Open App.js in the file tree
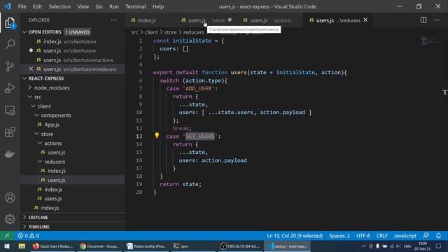Viewport: 448px width, 252px height. tap(52, 125)
